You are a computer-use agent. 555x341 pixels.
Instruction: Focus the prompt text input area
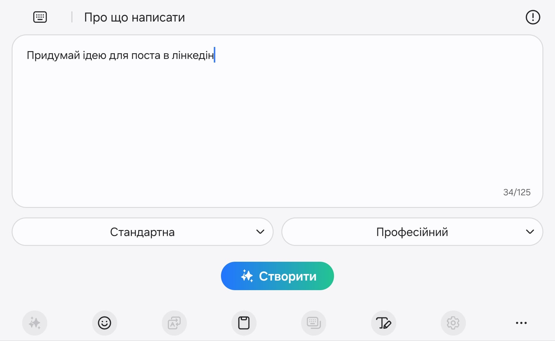(x=277, y=121)
